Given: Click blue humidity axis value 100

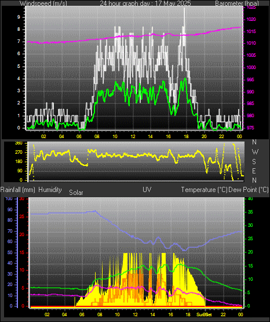Looking at the screenshot, I should click(x=9, y=198).
